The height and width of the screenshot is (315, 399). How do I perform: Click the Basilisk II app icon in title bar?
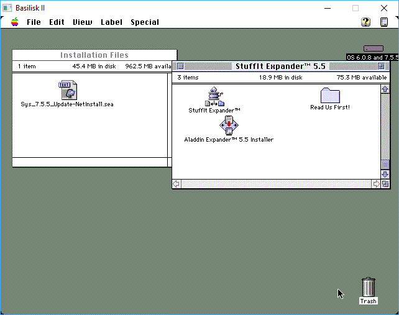(7, 8)
